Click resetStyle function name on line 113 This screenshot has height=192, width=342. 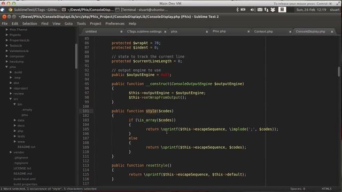(x=157, y=165)
